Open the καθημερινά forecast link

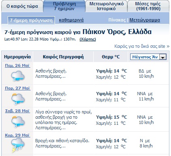pos(71,20)
